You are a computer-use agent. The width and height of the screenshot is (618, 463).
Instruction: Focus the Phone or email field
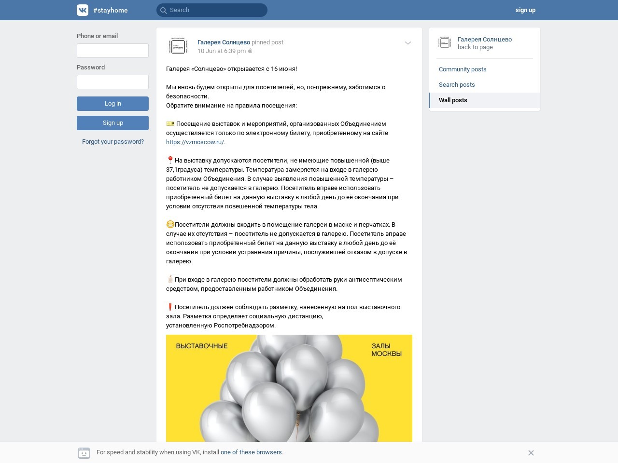[x=112, y=51]
